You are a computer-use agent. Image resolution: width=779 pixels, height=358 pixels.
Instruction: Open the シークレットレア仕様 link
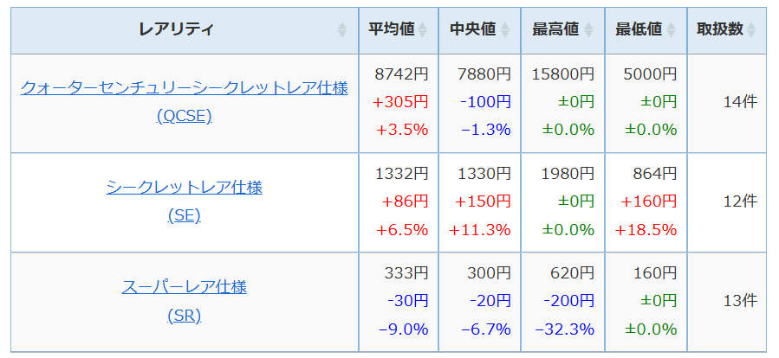184,187
